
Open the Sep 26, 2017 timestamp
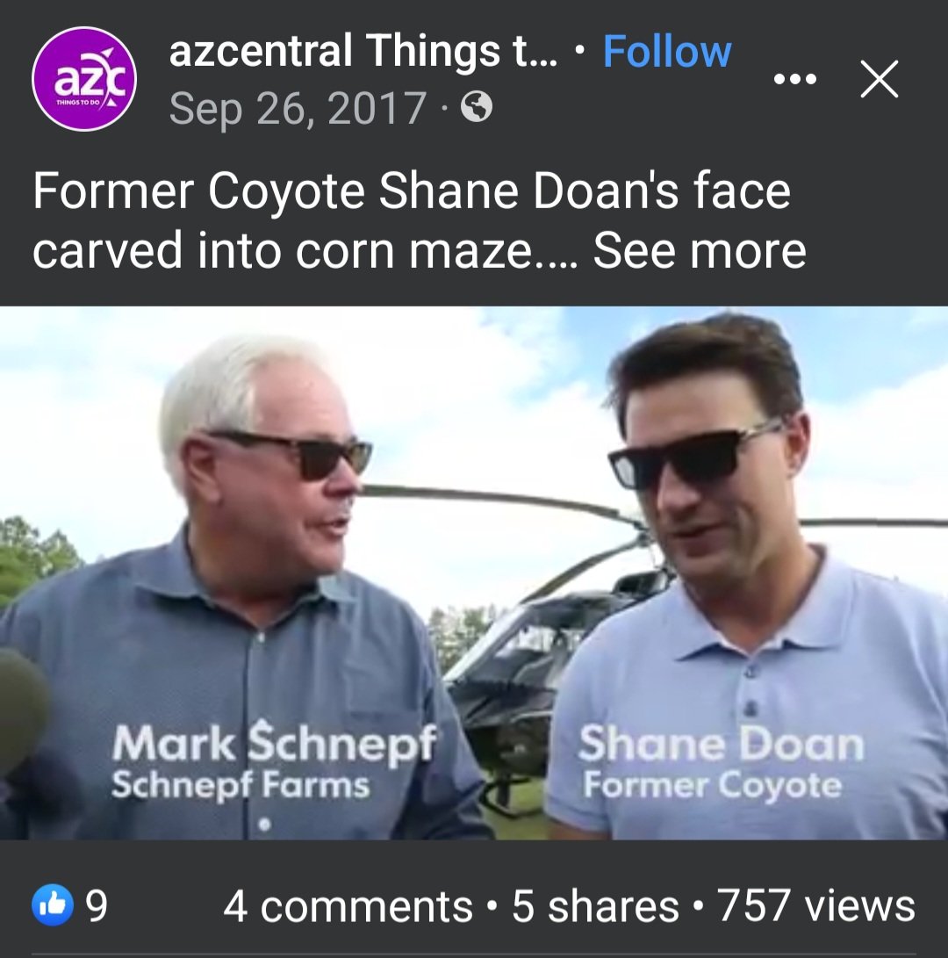click(297, 108)
